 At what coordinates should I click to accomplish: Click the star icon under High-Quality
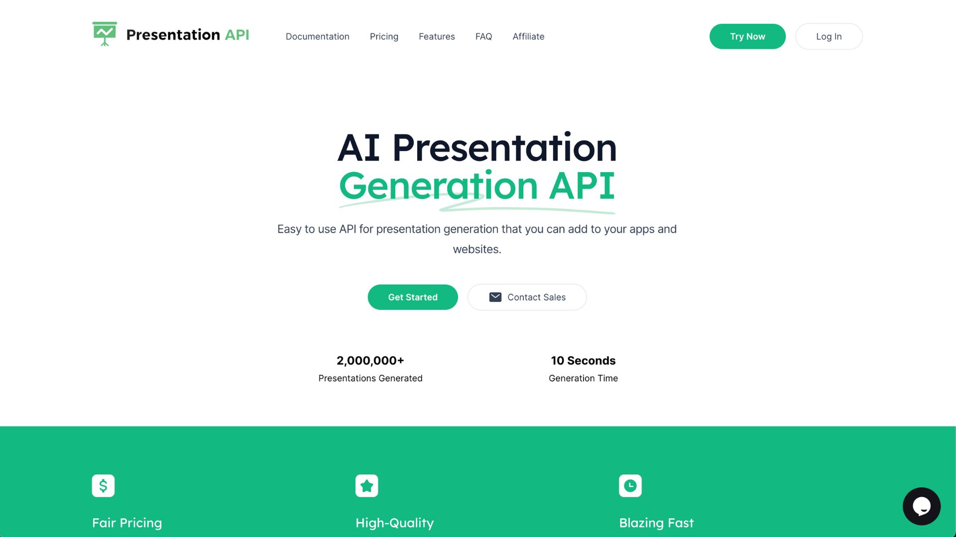coord(367,485)
